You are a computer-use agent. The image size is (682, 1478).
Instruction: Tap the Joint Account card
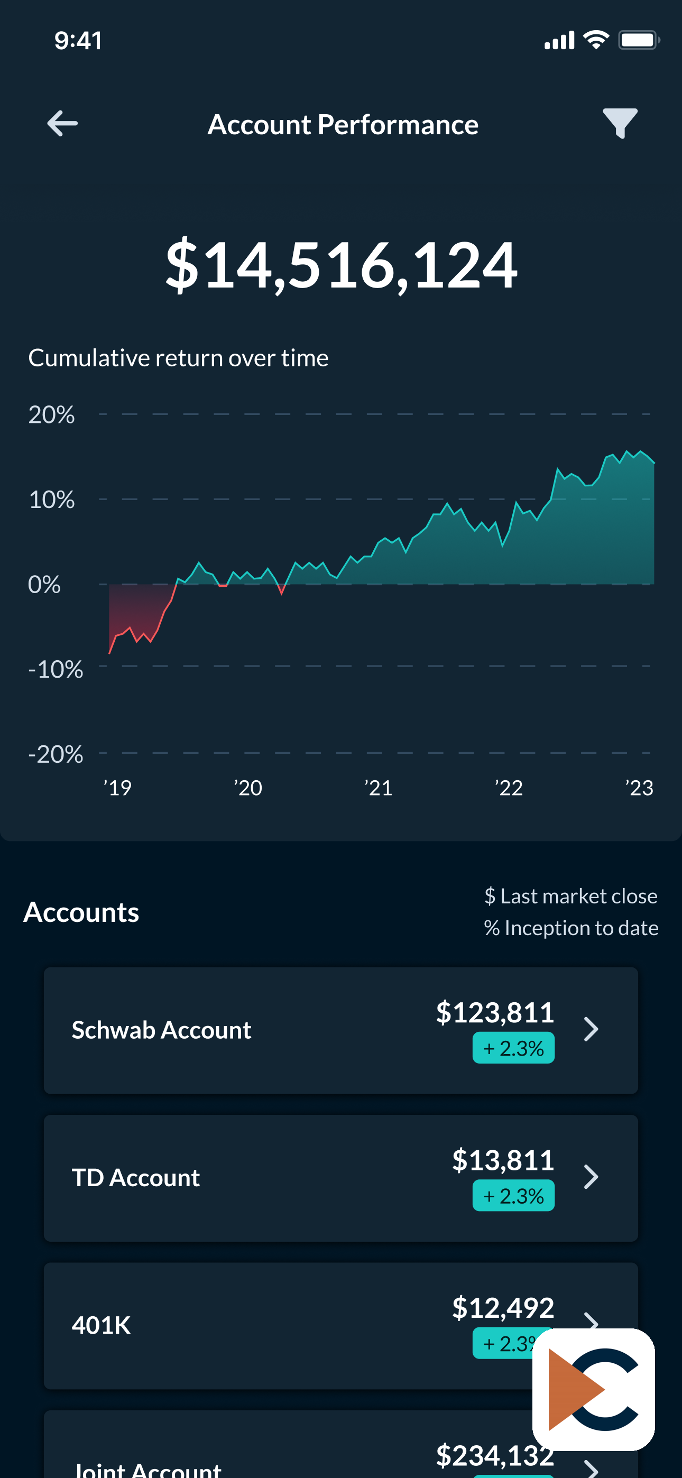point(341,1444)
